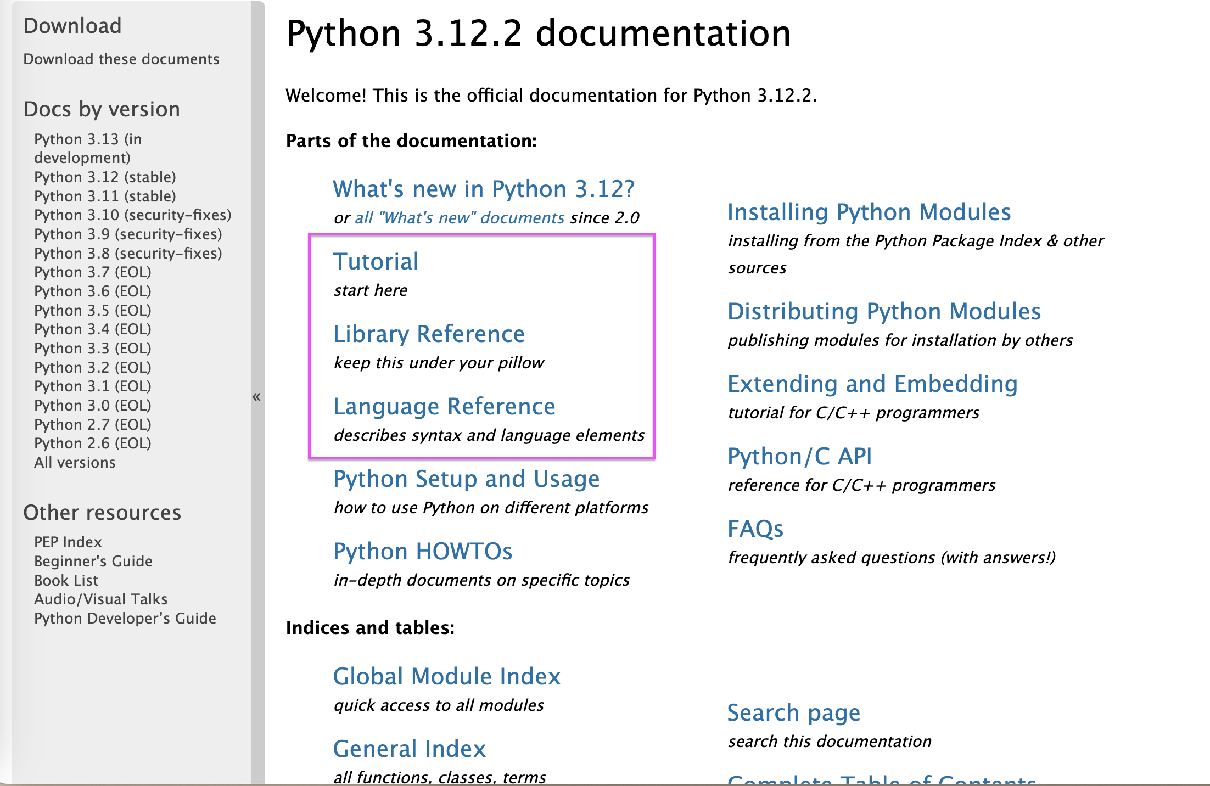1210x786 pixels.
Task: Select Python 3.11 (stable) docs version
Action: 105,196
